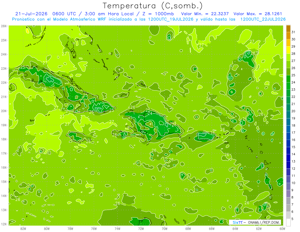
Task: Click the colorbar label '20'
Action: (x=293, y=111)
